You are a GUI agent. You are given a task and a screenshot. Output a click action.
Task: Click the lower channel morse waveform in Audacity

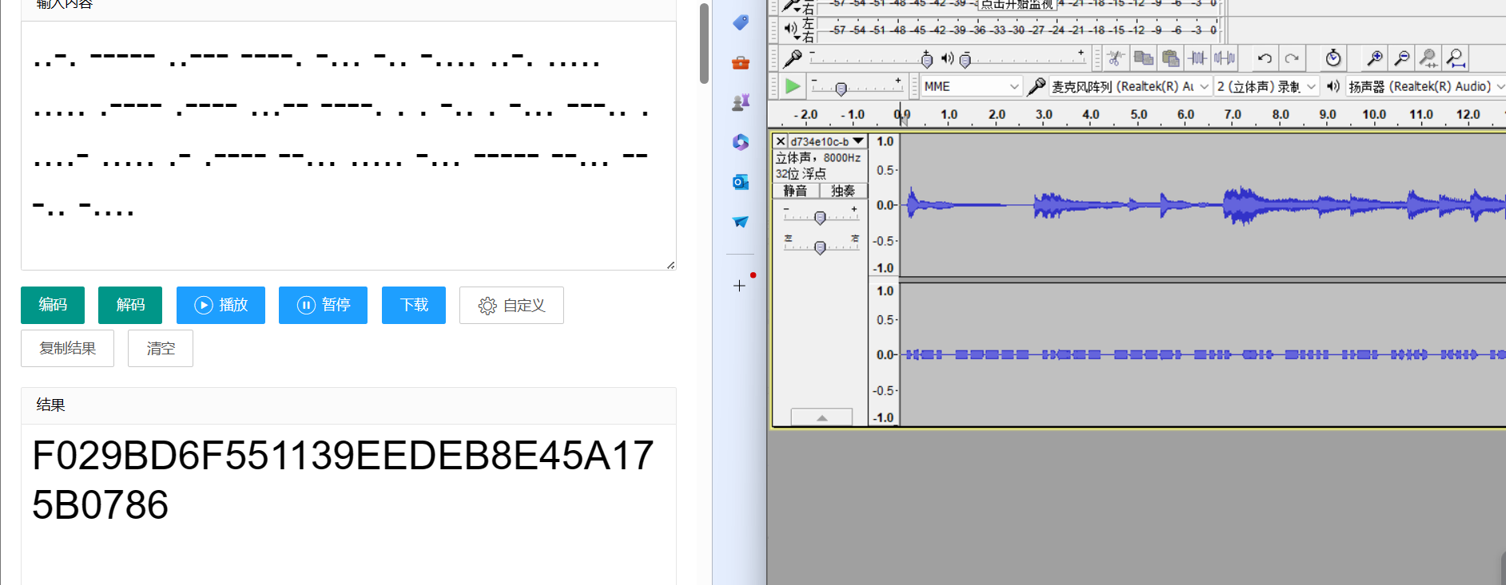click(1202, 354)
